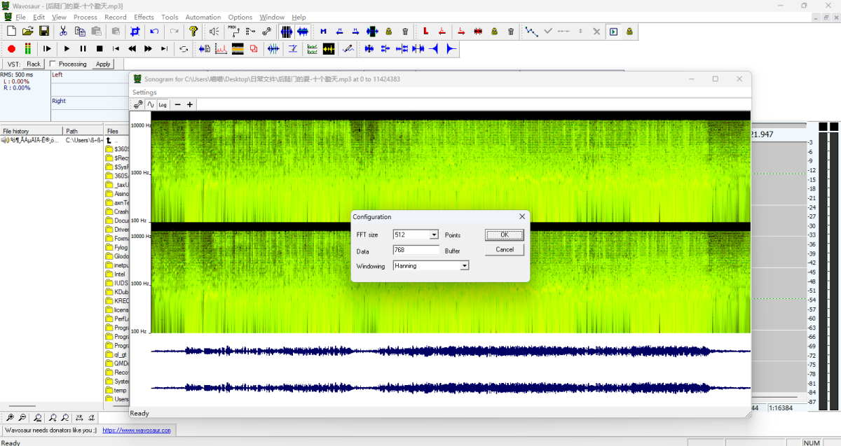Click the sonogram zoom in plus icon
This screenshot has height=446, width=841.
tap(189, 104)
